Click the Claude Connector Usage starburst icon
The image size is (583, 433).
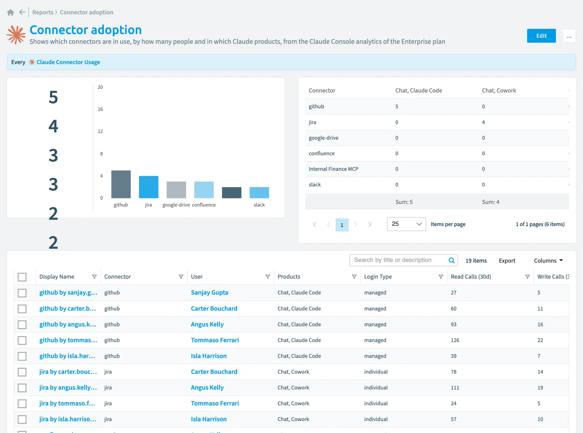[x=32, y=62]
